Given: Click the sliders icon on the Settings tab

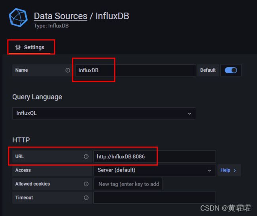Looking at the screenshot, I should (x=18, y=47).
